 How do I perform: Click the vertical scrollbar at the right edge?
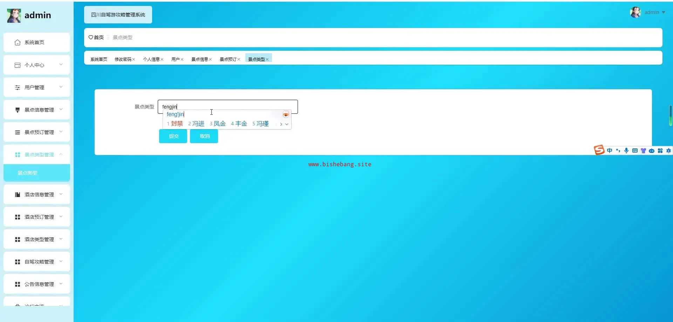pos(671,115)
